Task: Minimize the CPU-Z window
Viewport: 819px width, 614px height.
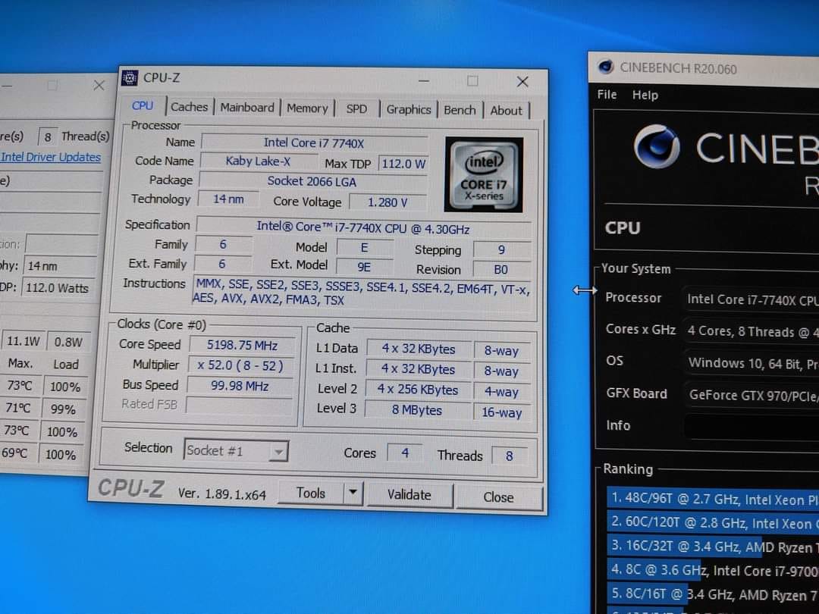Action: 423,80
